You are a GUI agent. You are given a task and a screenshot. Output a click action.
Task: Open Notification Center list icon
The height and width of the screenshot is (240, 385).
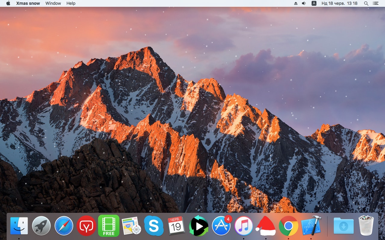375,3
